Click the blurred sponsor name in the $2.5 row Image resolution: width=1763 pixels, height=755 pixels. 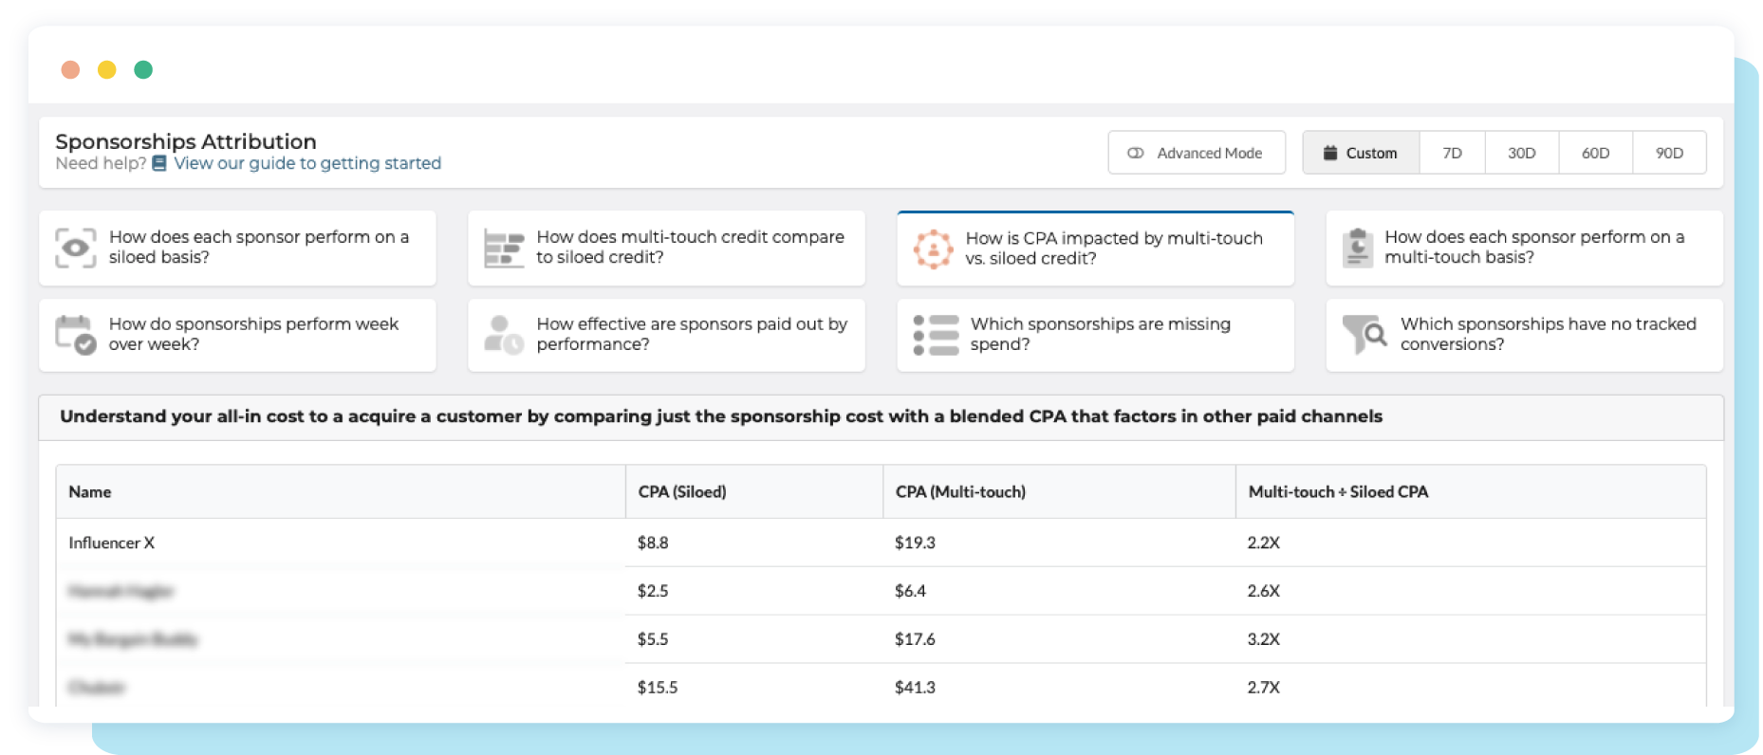(121, 591)
